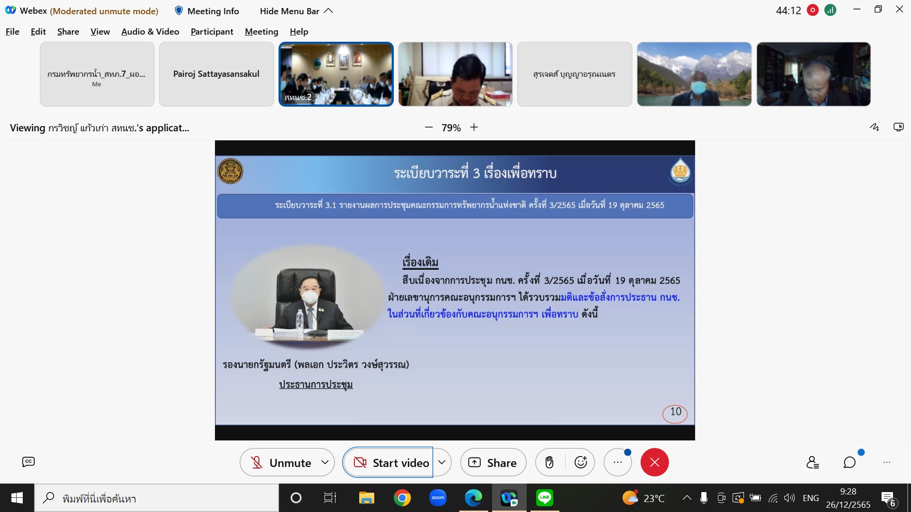The width and height of the screenshot is (911, 512).
Task: Click the volume speaker tray icon
Action: click(790, 498)
